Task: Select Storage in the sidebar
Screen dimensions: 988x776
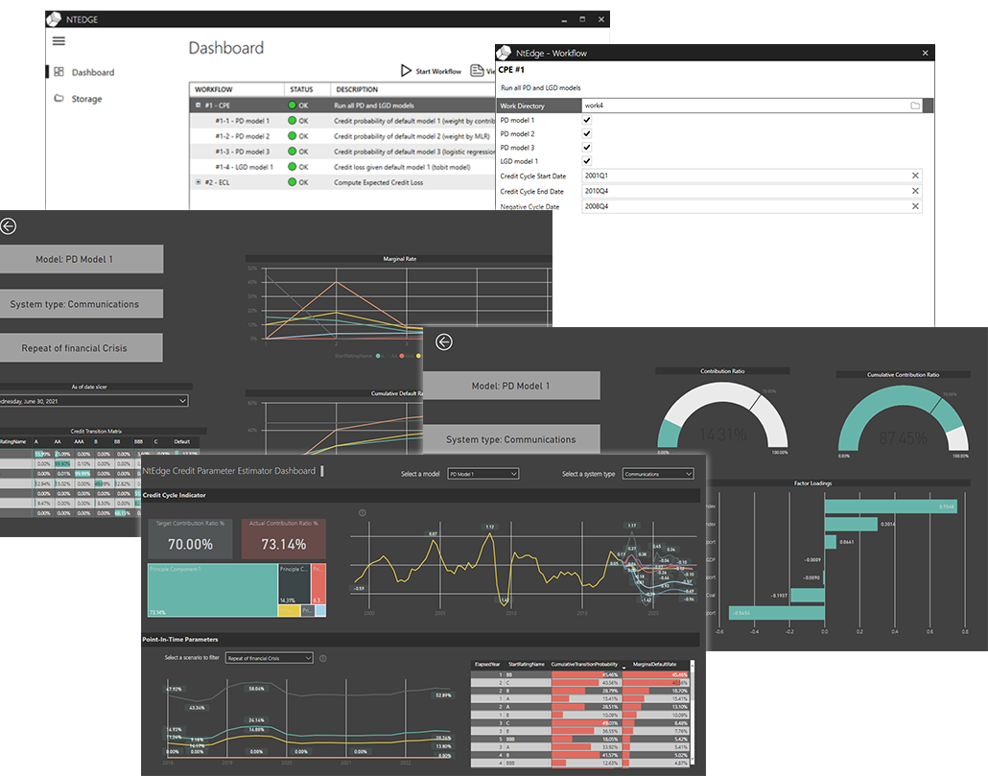Action: tap(86, 99)
